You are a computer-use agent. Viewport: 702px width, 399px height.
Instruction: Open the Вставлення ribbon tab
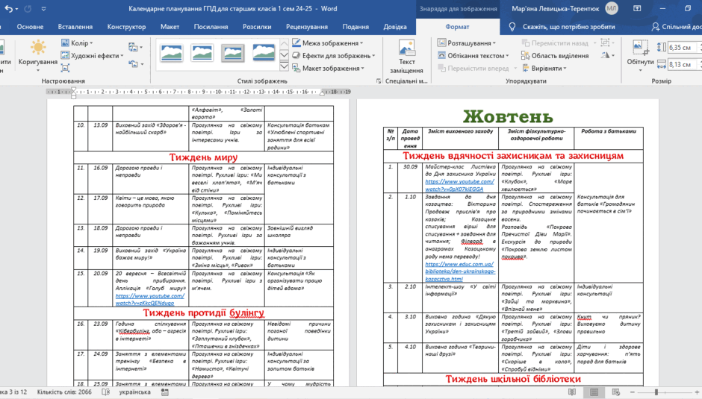(75, 27)
